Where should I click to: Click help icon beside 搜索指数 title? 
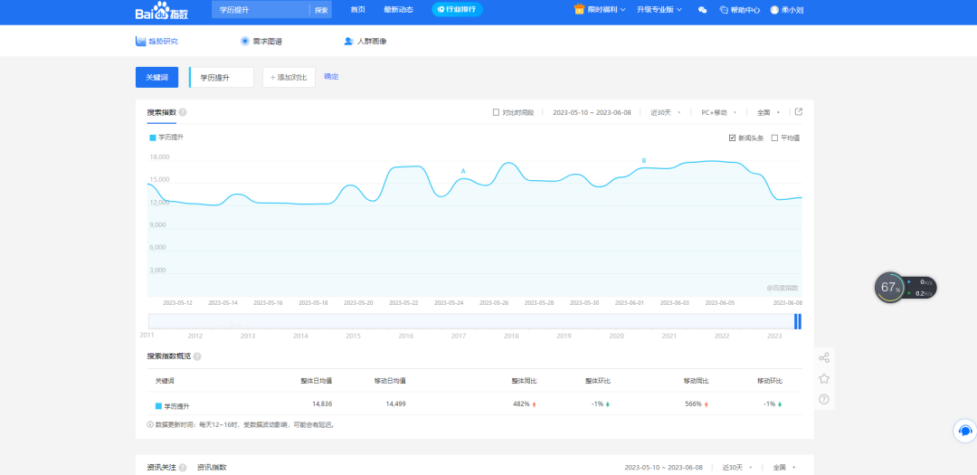tap(183, 113)
